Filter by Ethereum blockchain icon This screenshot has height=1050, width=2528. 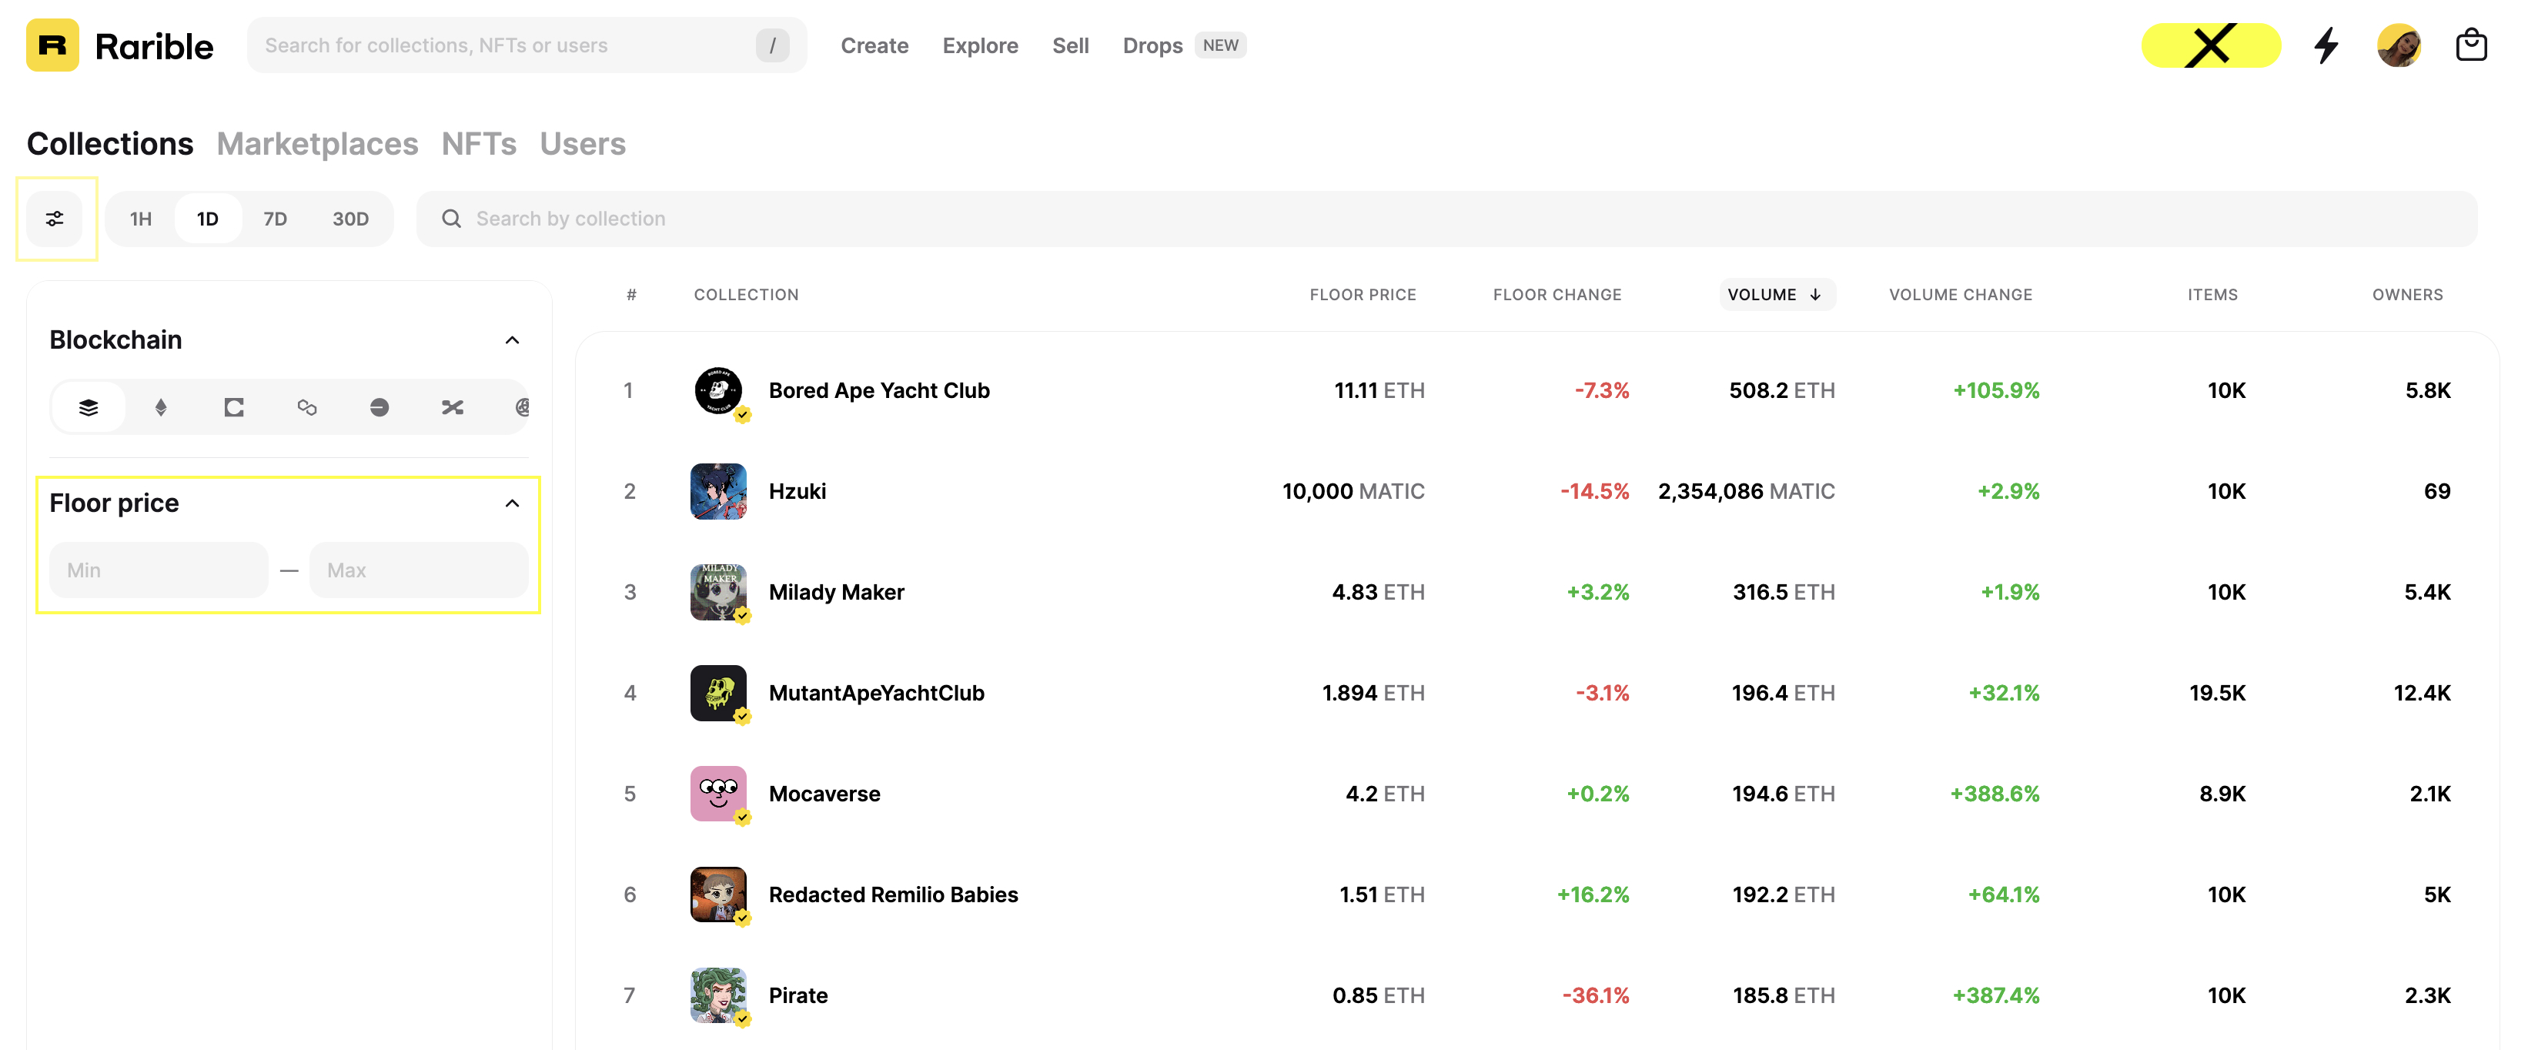pyautogui.click(x=161, y=407)
